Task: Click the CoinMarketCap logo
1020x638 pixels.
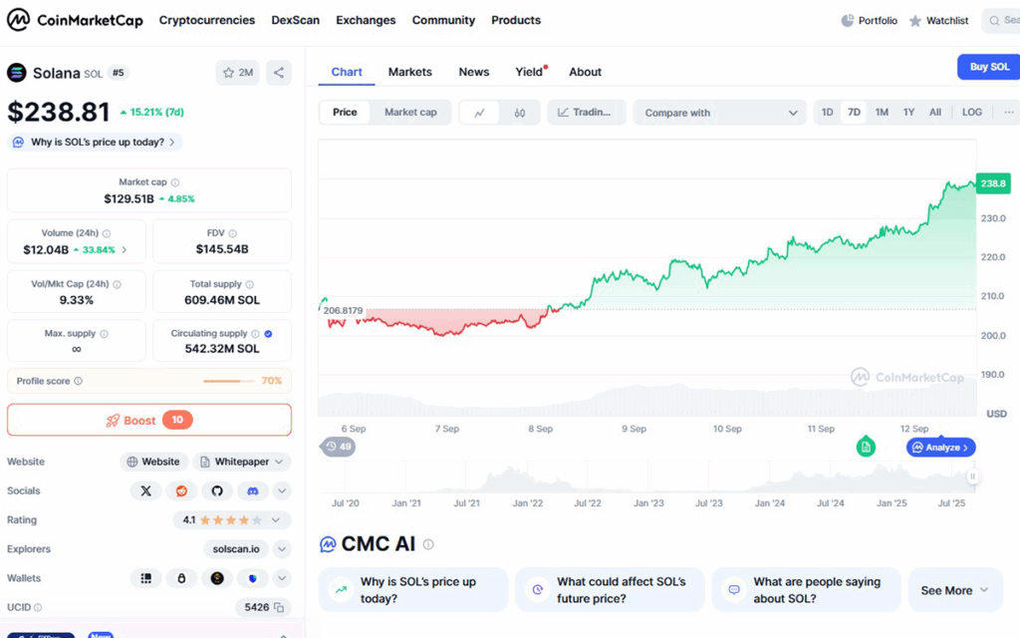Action: [x=75, y=20]
